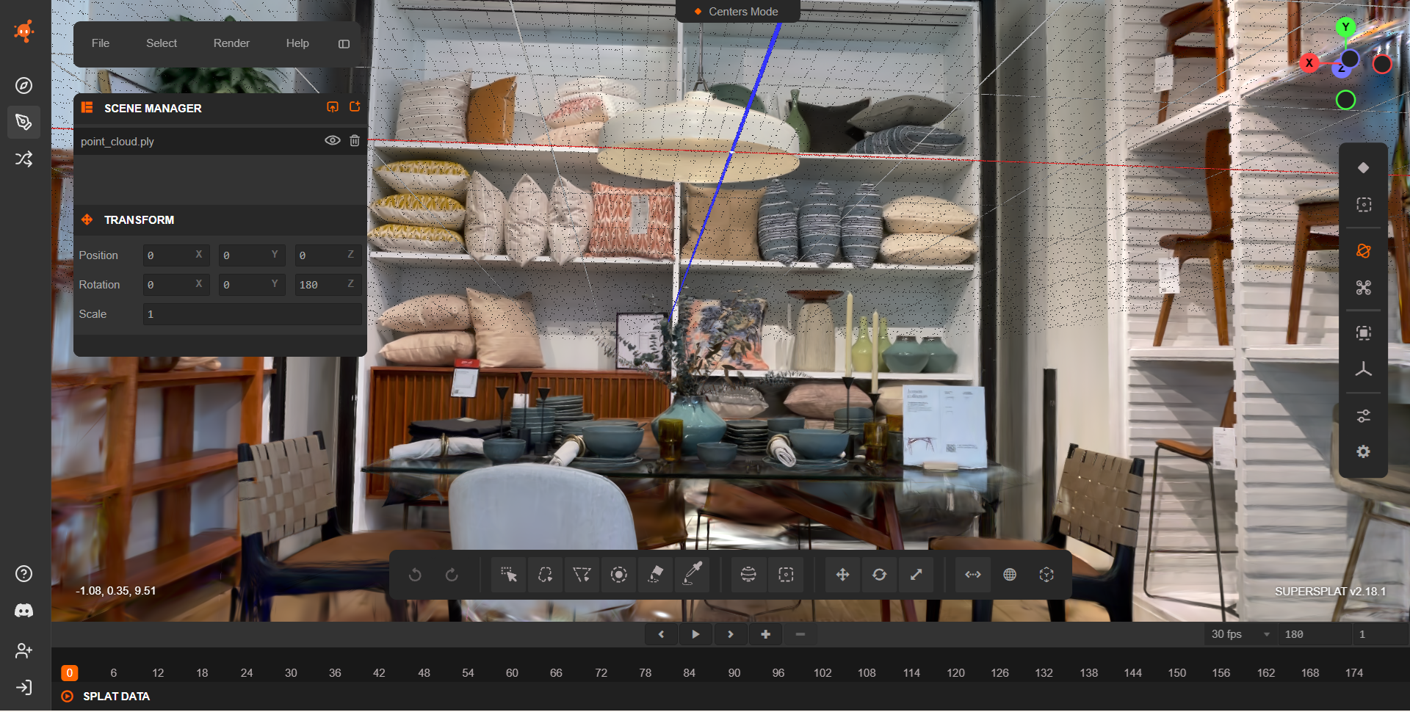Open the Render menu
Viewport: 1410px width, 712px height.
point(231,43)
